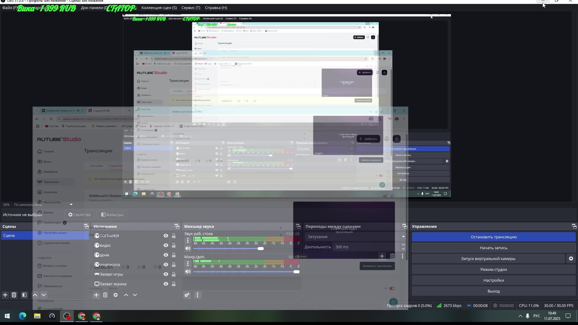Mute the desktop audio speaker icon

click(x=188, y=249)
